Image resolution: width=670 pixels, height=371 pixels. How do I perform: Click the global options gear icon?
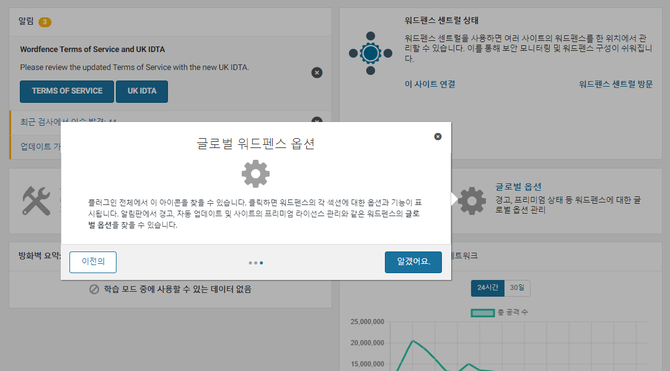coord(472,201)
